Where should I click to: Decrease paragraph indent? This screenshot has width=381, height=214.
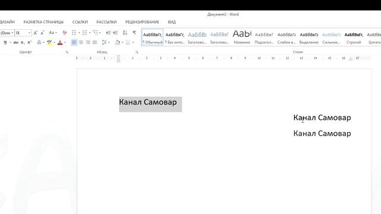click(108, 33)
